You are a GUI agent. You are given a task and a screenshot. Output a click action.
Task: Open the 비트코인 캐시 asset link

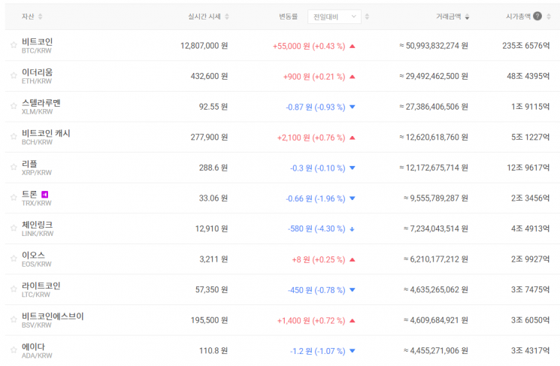pos(46,133)
